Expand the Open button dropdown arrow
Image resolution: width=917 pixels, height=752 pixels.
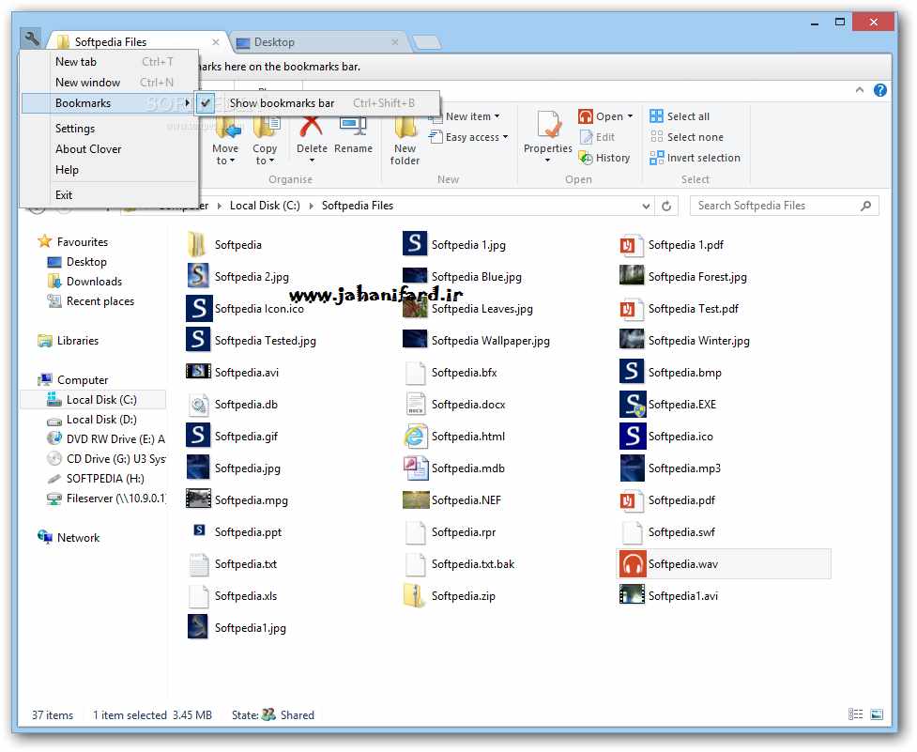(x=630, y=116)
